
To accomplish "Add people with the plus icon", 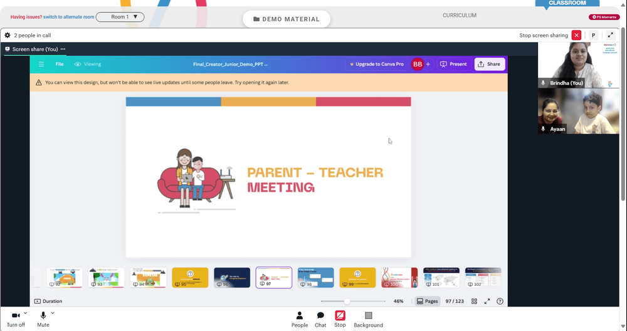I will click(428, 64).
